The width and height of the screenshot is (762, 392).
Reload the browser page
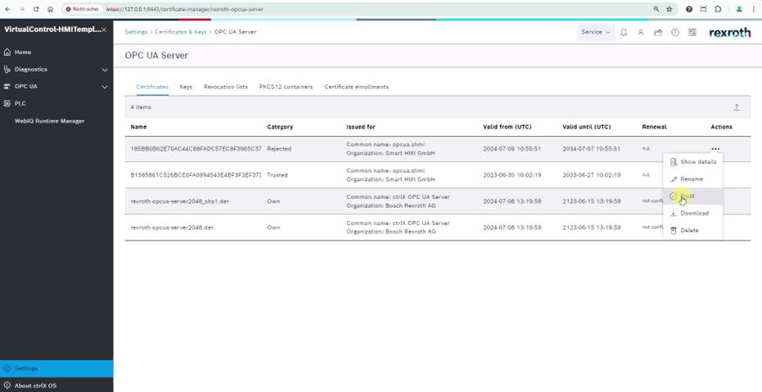[x=36, y=9]
